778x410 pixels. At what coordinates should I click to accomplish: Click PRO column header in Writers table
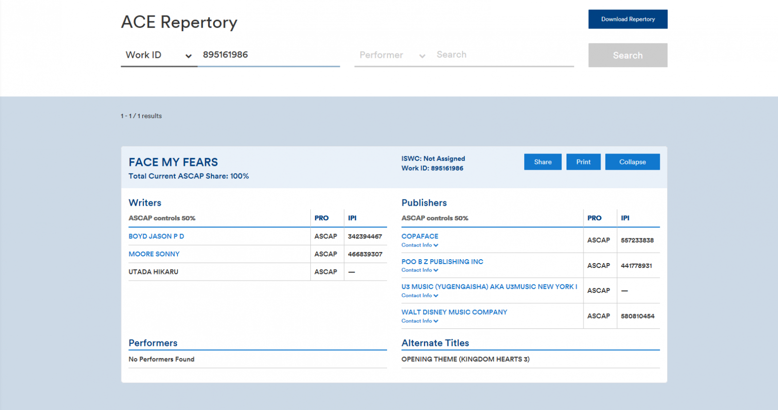point(321,218)
